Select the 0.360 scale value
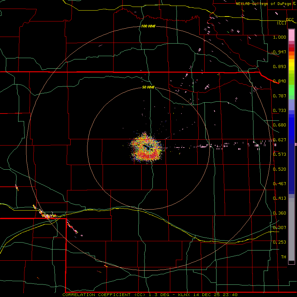297x297 pixels. (x=280, y=213)
